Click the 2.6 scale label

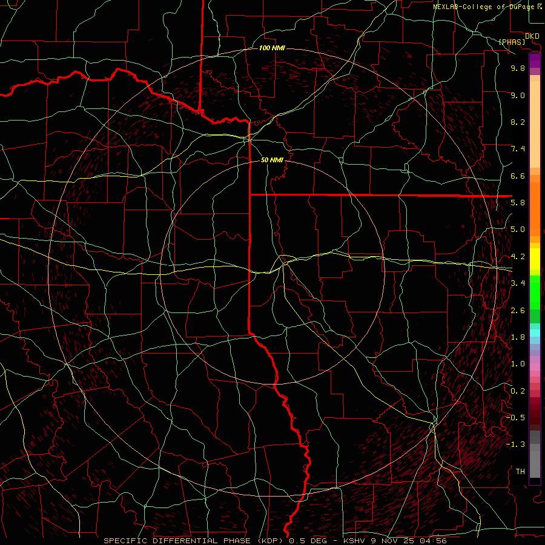518,311
